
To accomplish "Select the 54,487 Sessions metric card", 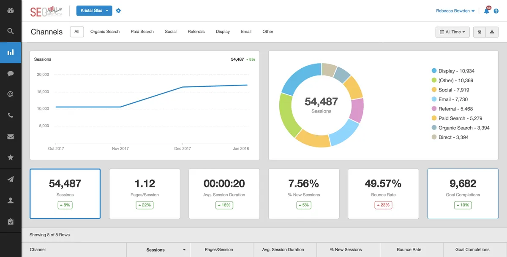I will [x=65, y=194].
